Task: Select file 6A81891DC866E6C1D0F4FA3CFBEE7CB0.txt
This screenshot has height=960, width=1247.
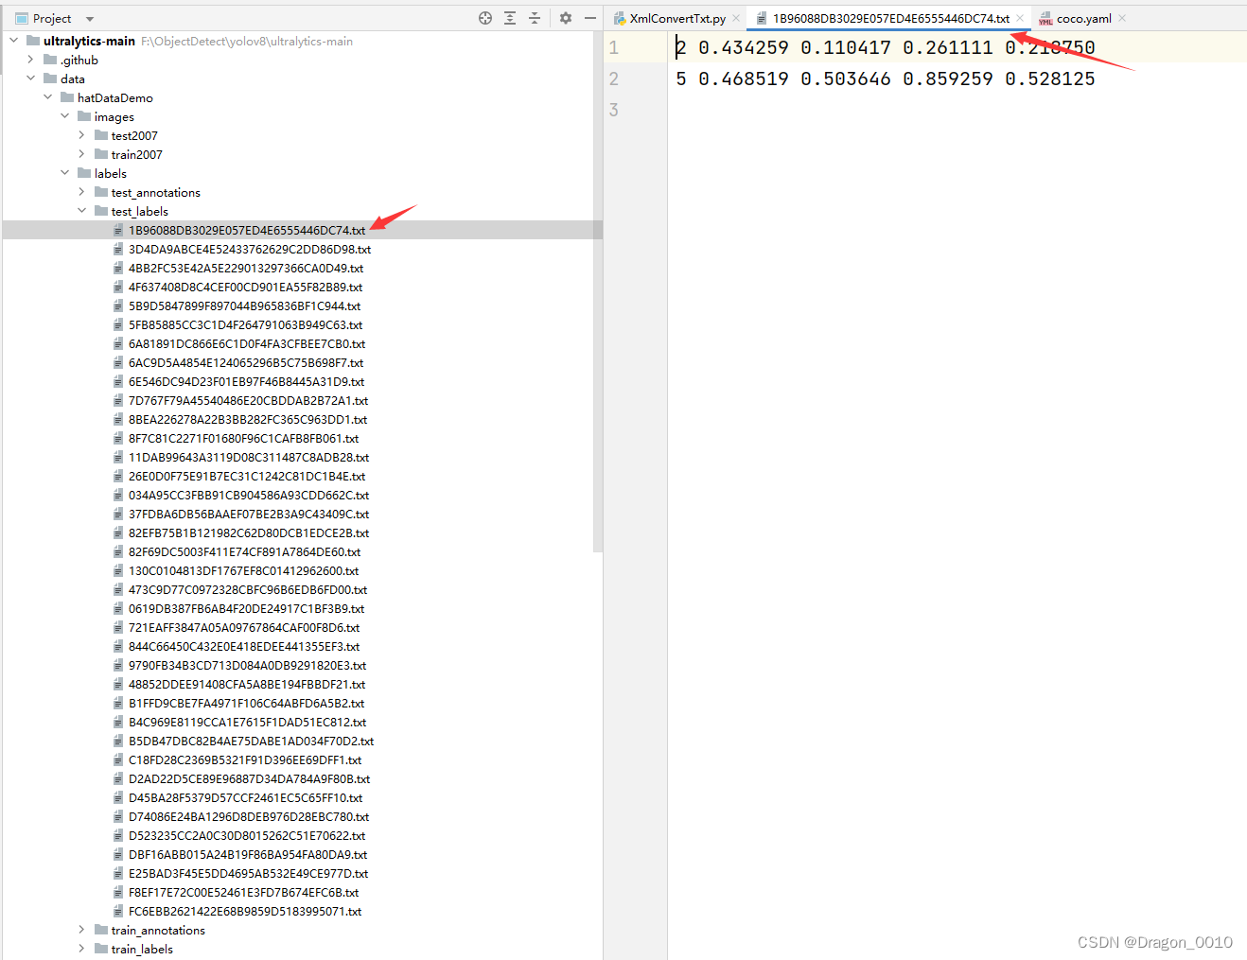Action: tap(247, 343)
